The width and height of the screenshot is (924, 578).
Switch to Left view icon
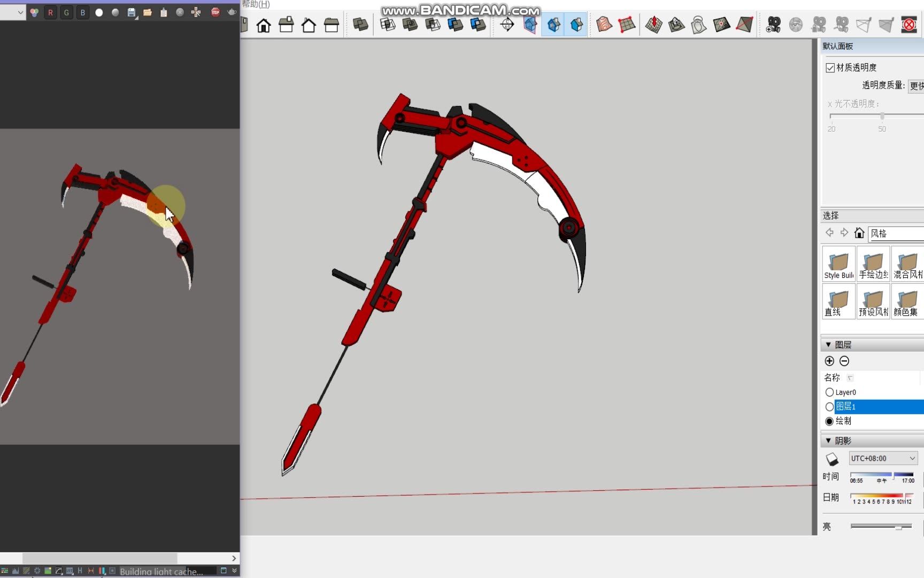pos(332,25)
